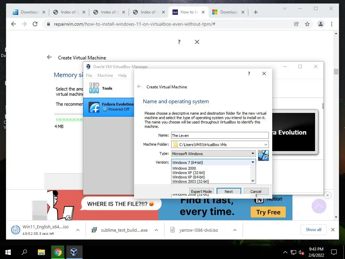Click the network tray icon

293,252
